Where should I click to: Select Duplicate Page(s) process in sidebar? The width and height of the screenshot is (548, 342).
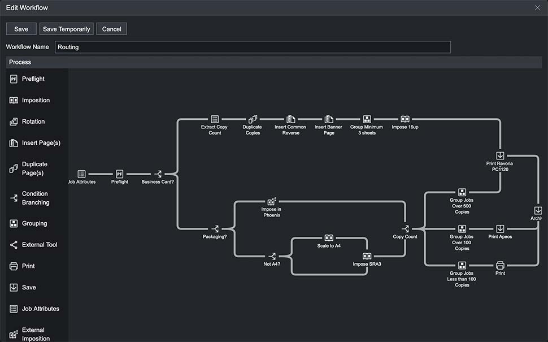[x=29, y=168]
